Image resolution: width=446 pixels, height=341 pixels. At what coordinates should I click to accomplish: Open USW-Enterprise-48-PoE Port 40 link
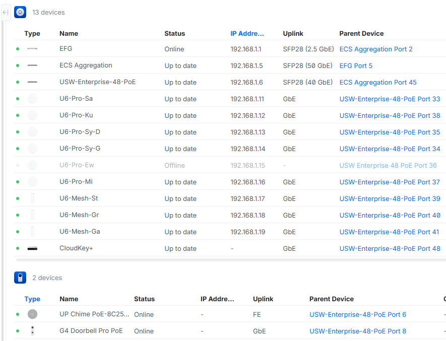pyautogui.click(x=390, y=215)
